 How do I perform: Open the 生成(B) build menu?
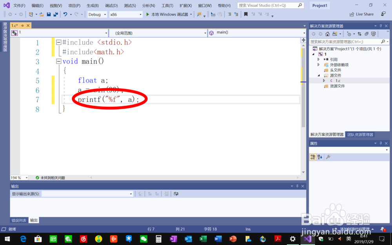pyautogui.click(x=93, y=5)
